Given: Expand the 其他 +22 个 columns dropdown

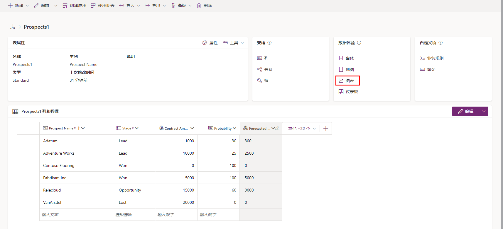Looking at the screenshot, I should coord(302,129).
